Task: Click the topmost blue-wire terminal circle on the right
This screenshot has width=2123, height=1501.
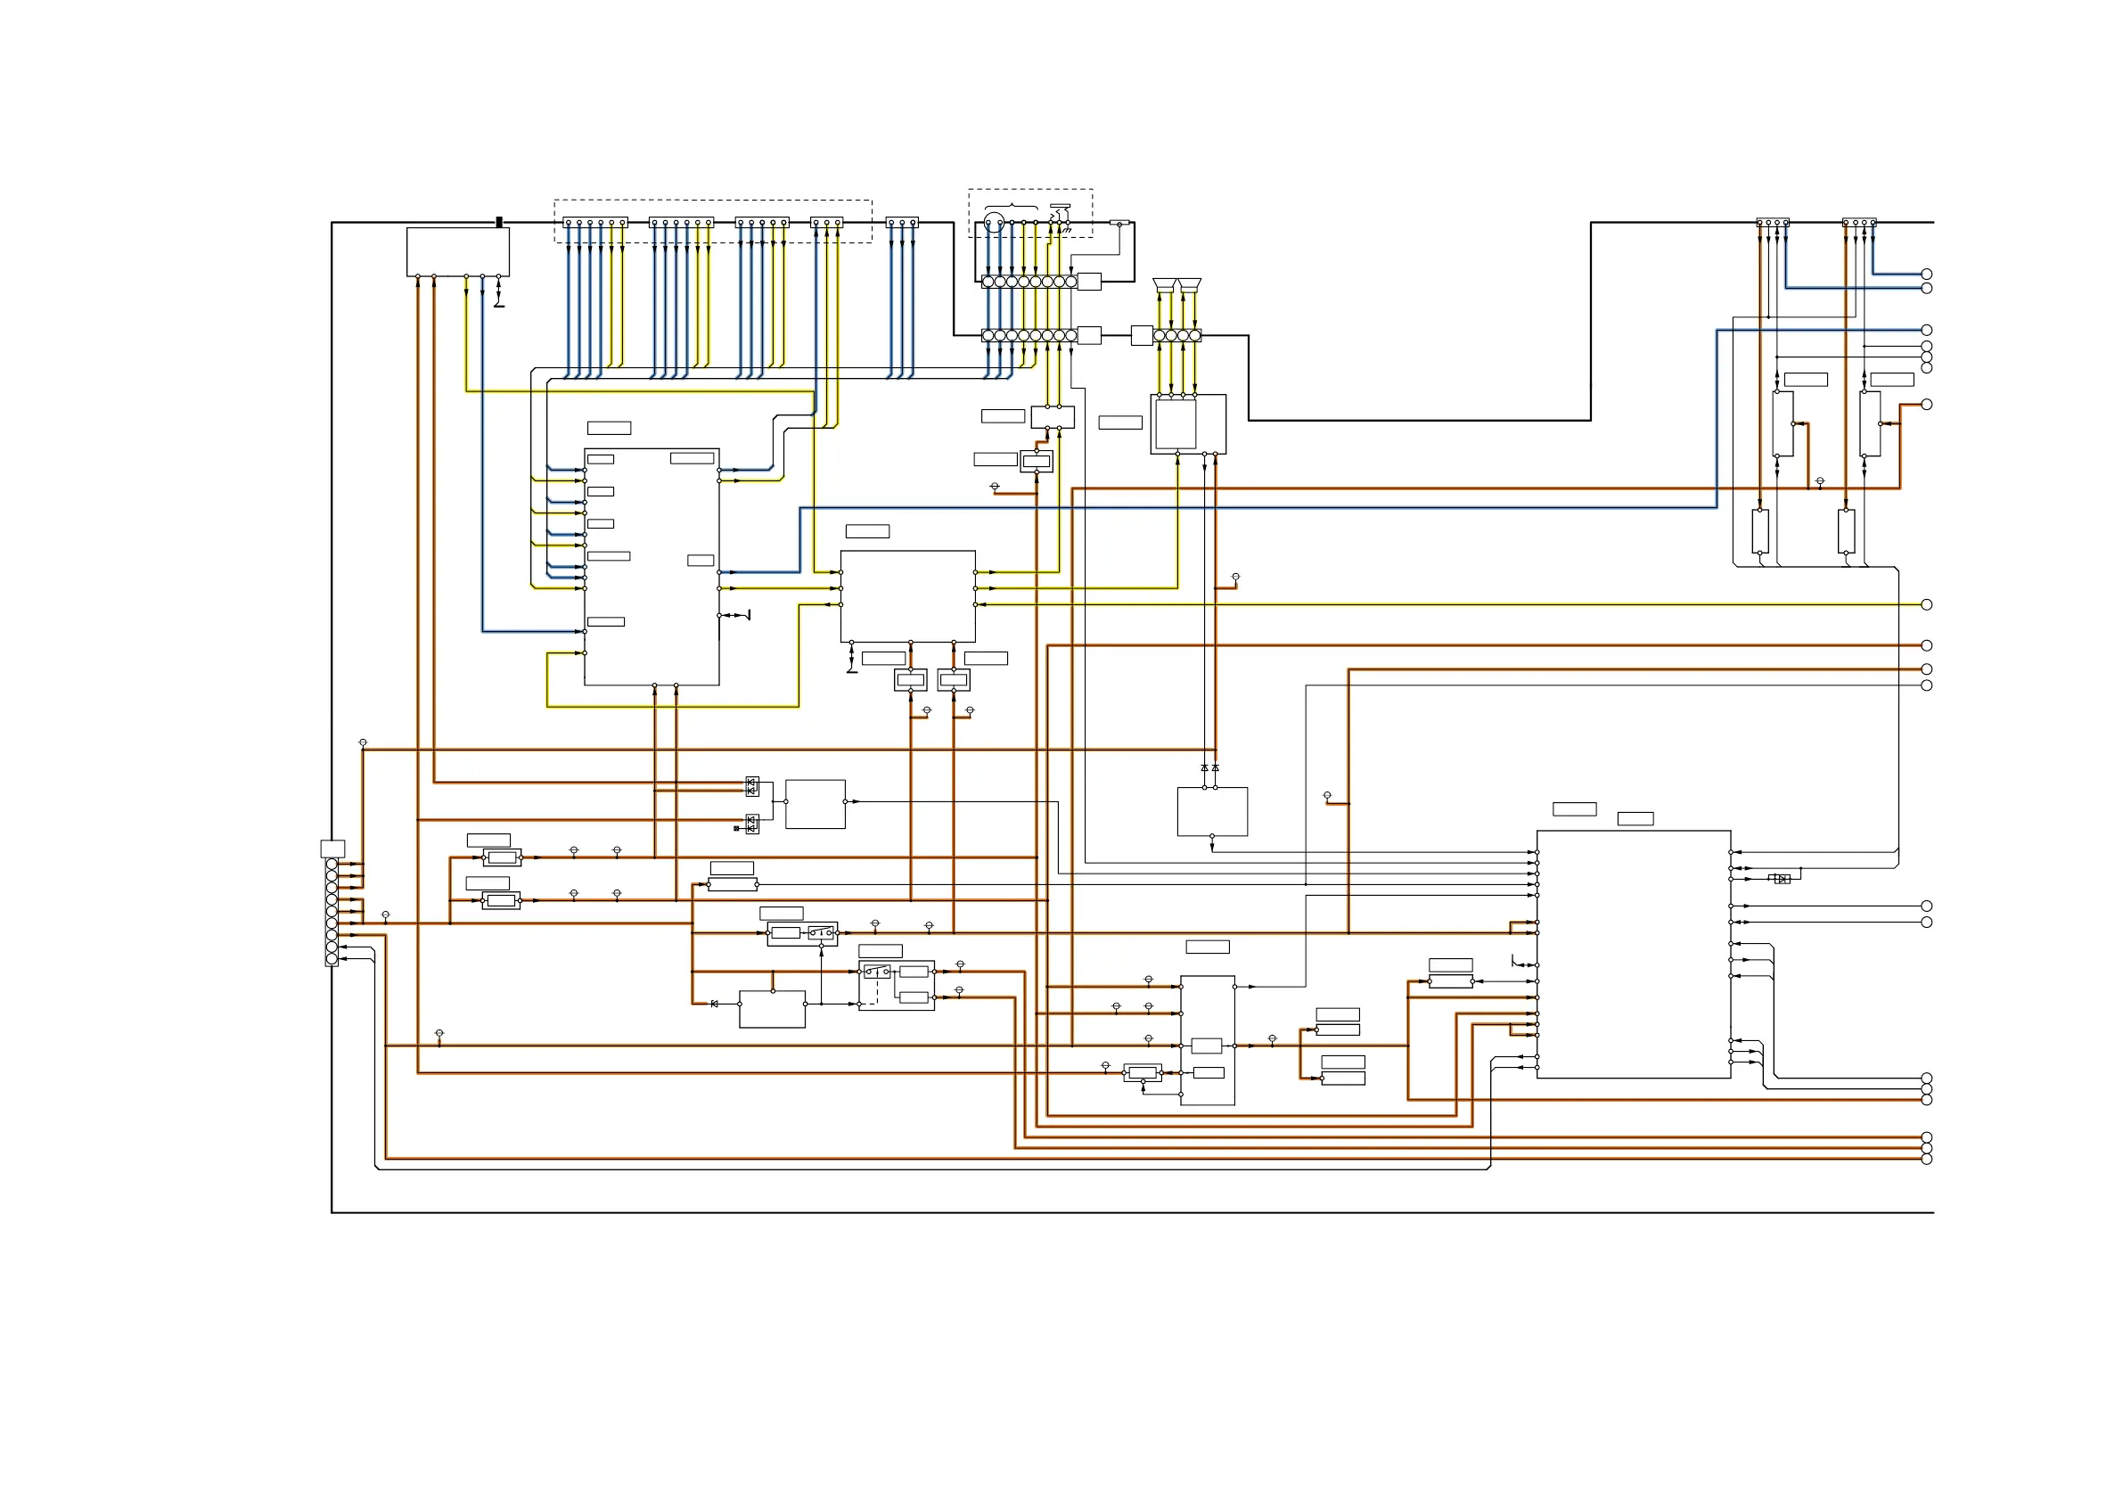Action: point(1927,274)
